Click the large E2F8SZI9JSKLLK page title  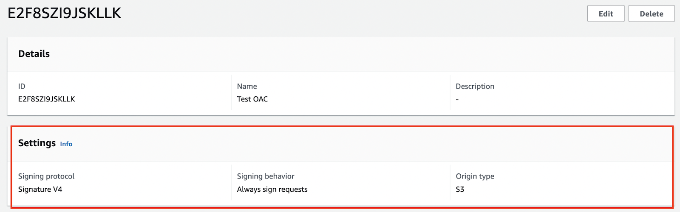65,13
